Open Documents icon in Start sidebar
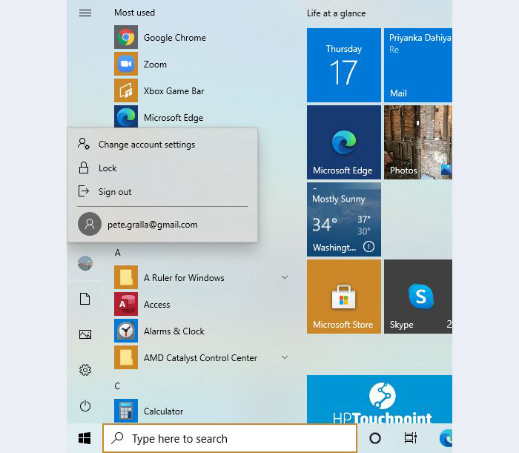This screenshot has width=519, height=453. point(85,299)
